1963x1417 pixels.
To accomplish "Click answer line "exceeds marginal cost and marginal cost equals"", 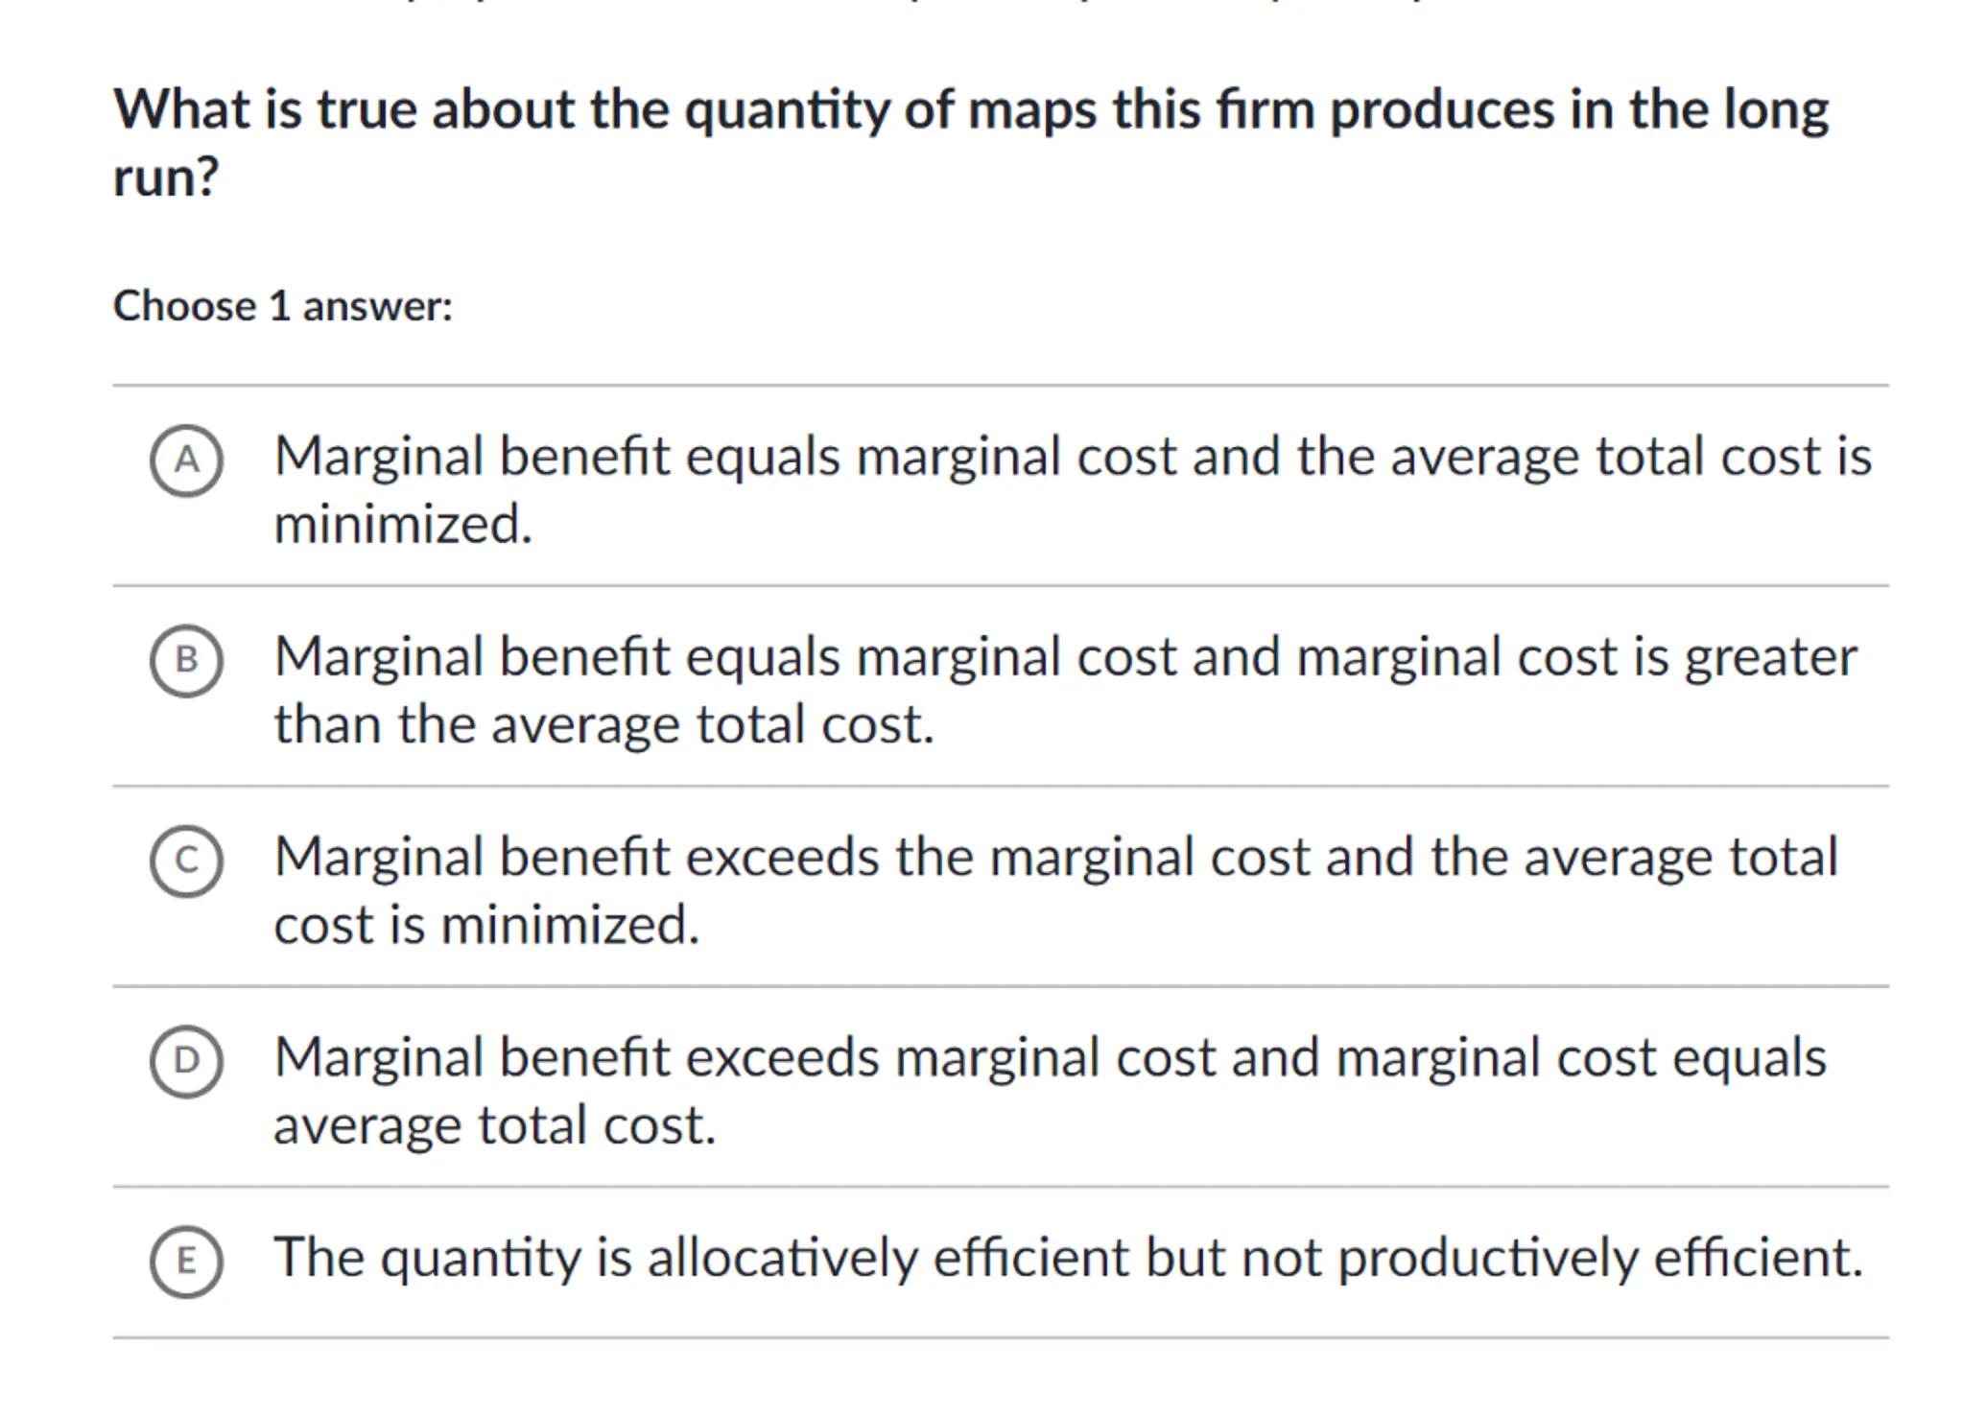I will 1247,1057.
